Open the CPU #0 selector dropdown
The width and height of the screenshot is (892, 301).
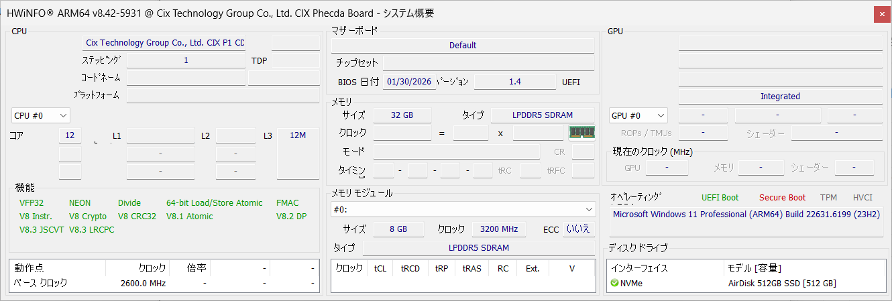click(x=41, y=115)
